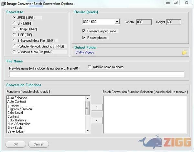This screenshot has height=152, width=194.
Task: Select the JPEG (.JPG) format option
Action: click(14, 17)
